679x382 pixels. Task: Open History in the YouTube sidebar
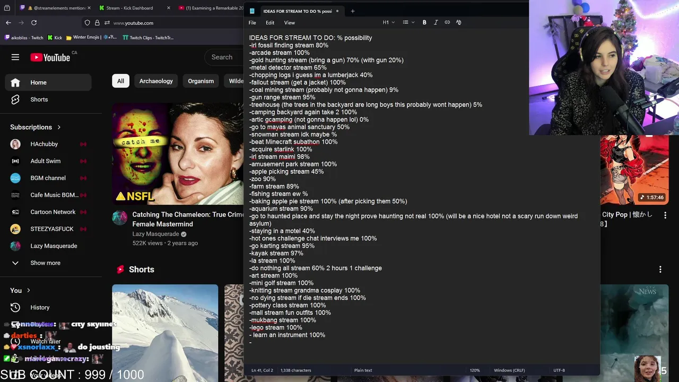pyautogui.click(x=48, y=307)
